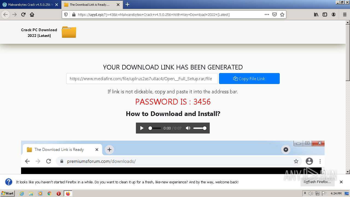Close the Malwarebytes Crack tab
Image resolution: width=350 pixels, height=197 pixels.
[57, 5]
